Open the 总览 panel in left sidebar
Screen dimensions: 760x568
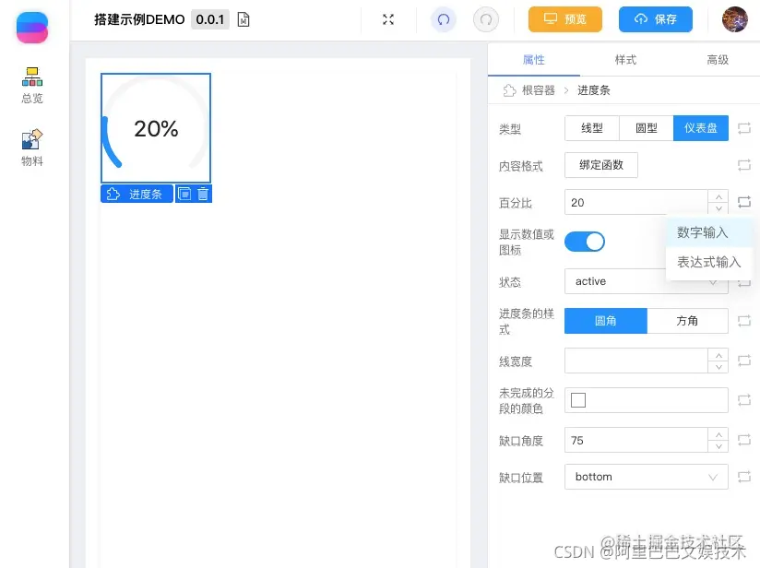coord(31,83)
